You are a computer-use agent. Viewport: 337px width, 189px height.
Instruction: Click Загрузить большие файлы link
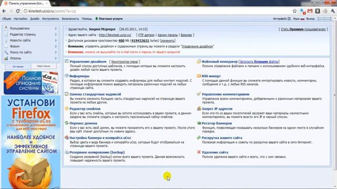point(259,61)
